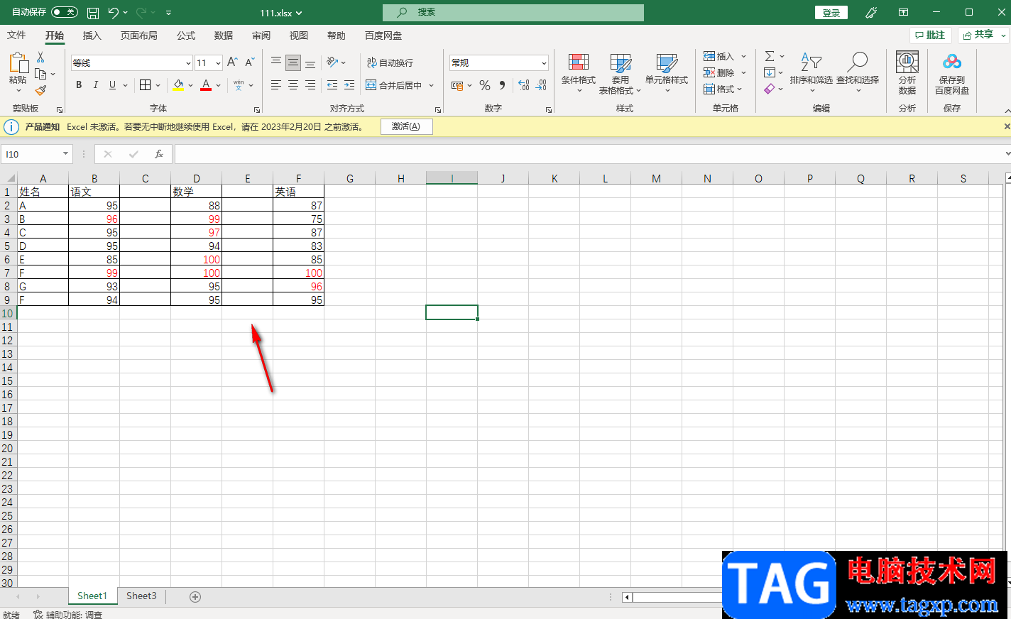Open the Insert cells (插入) dropdown
Viewport: 1011px width, 619px height.
click(725, 56)
